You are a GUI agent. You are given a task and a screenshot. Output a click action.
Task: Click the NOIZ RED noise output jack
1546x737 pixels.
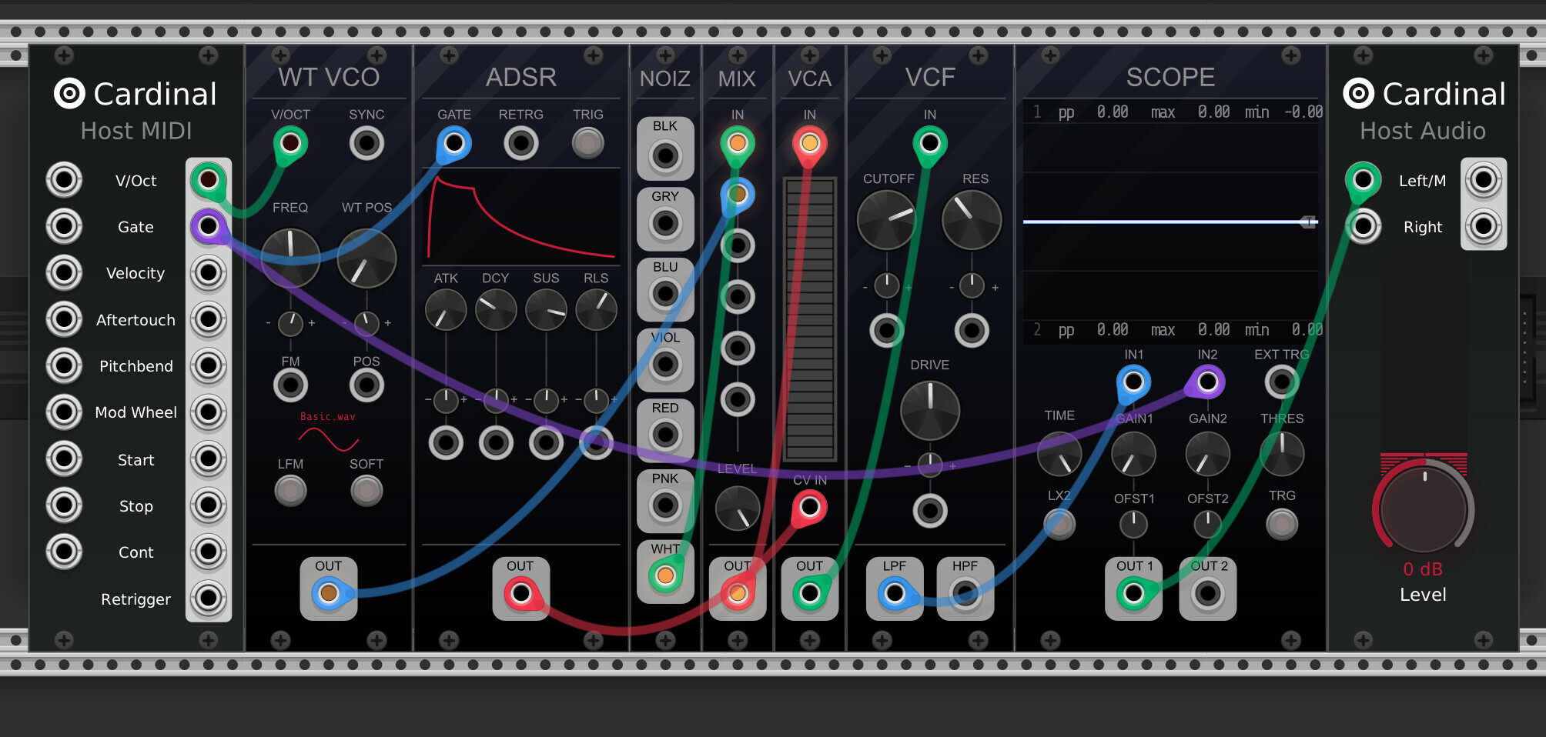(x=665, y=435)
